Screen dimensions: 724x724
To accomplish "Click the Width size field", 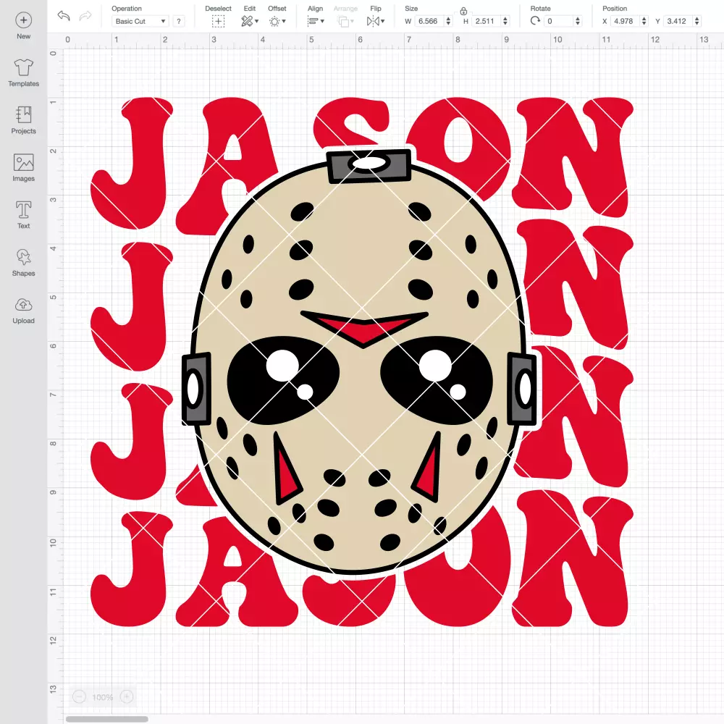I will 429,21.
